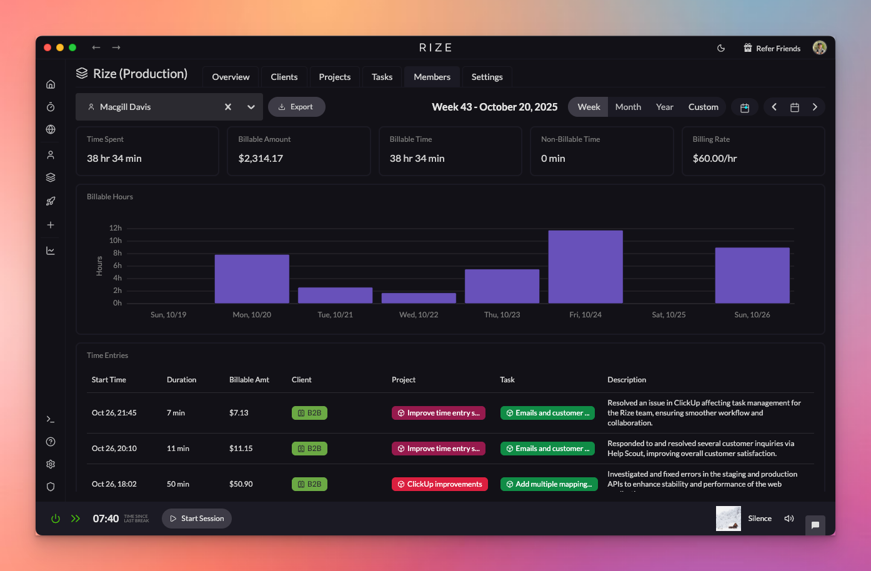Open the Macgill Davis member selector
The width and height of the screenshot is (871, 571).
[x=169, y=107]
